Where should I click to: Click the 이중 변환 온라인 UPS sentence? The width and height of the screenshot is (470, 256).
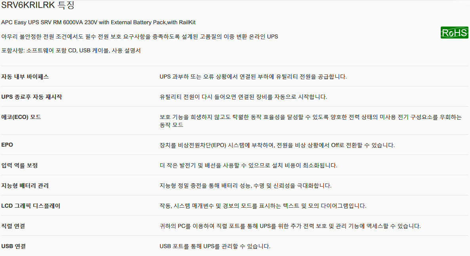click(x=140, y=36)
